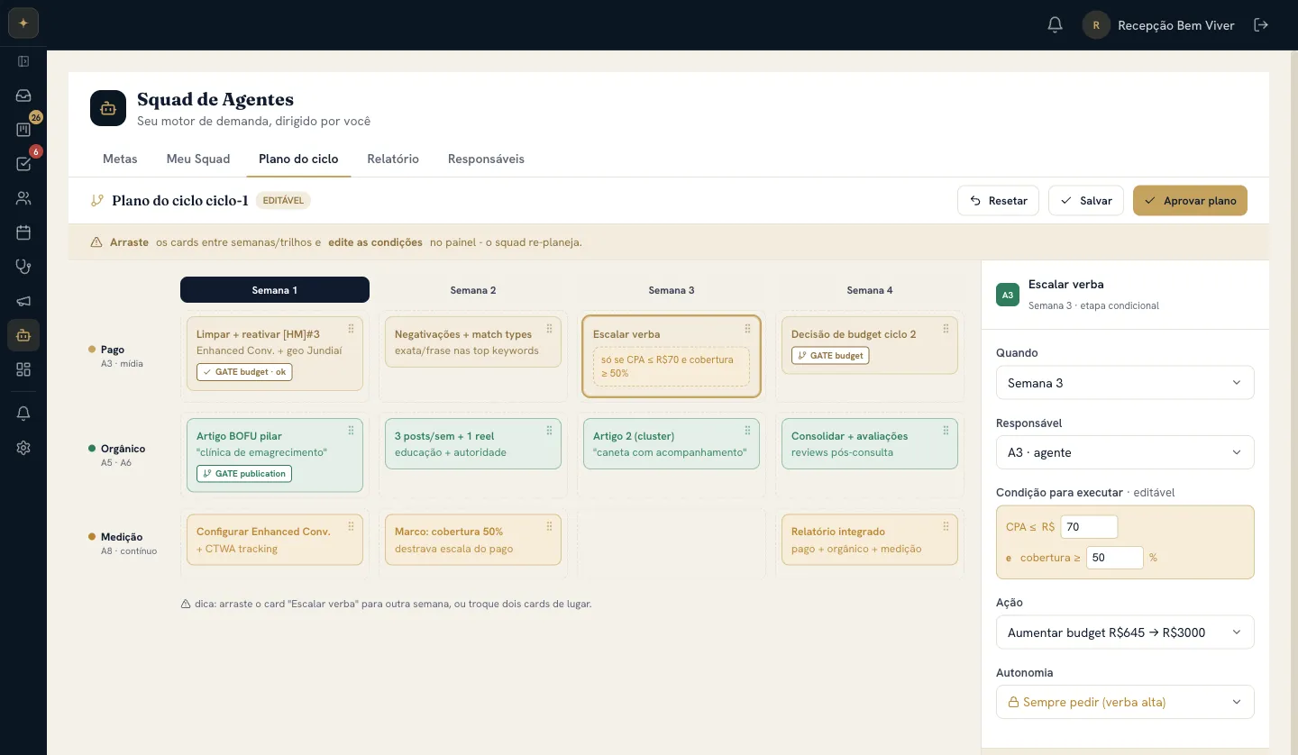Select the Semana 1 column header
Viewport: 1298px width, 755px height.
[x=275, y=290]
